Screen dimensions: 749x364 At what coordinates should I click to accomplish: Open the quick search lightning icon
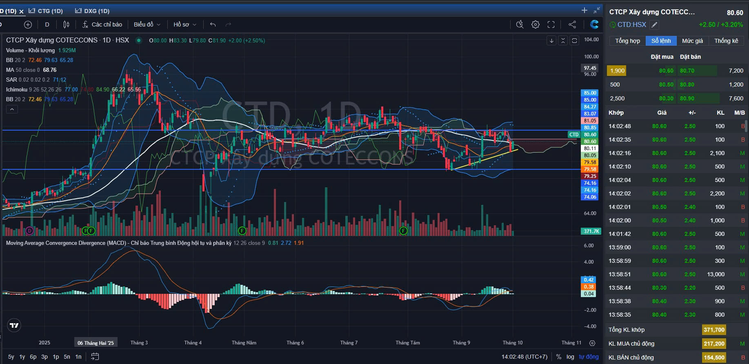click(520, 24)
